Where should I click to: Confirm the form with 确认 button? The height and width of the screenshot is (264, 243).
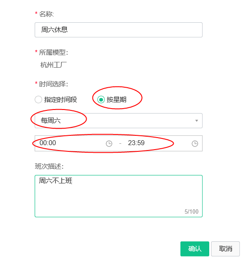click(x=195, y=249)
